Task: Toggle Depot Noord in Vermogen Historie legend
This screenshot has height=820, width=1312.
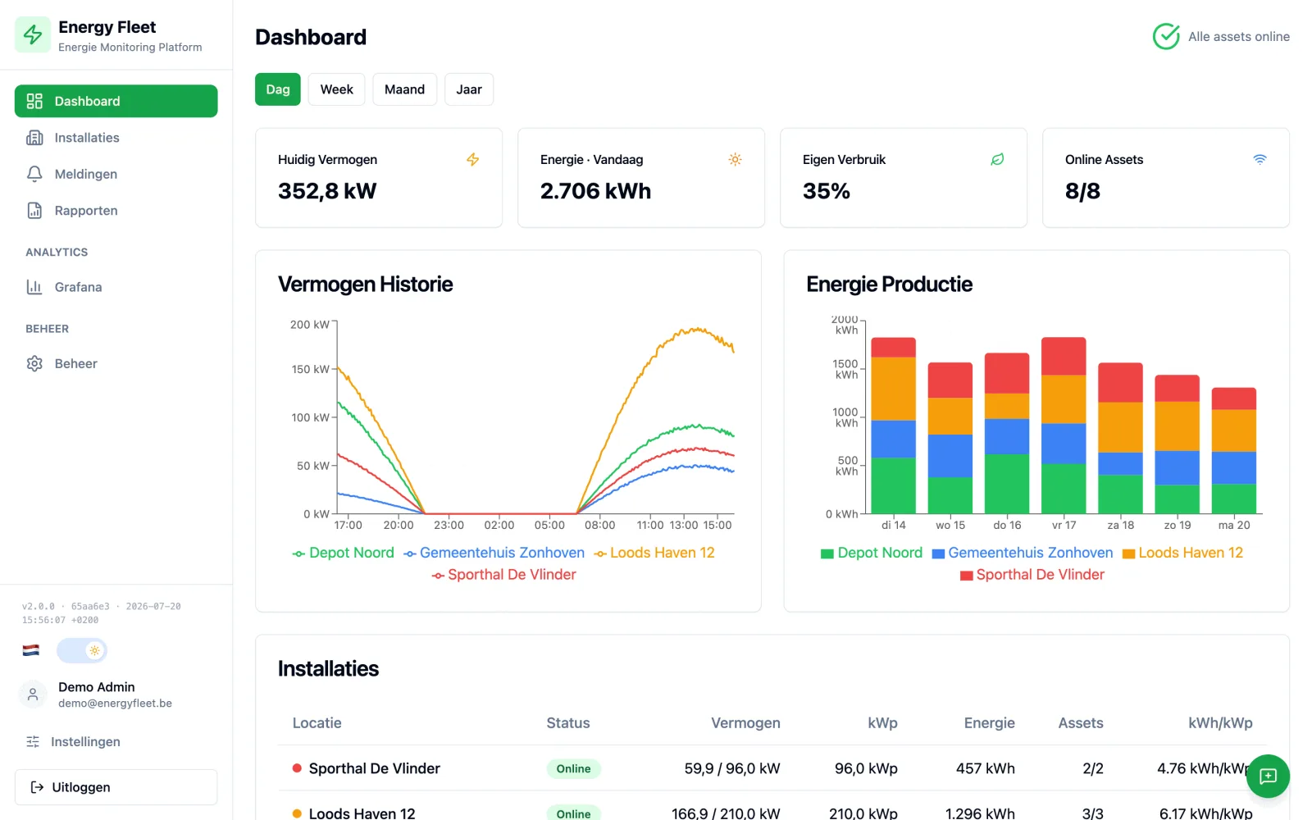Action: tap(344, 553)
